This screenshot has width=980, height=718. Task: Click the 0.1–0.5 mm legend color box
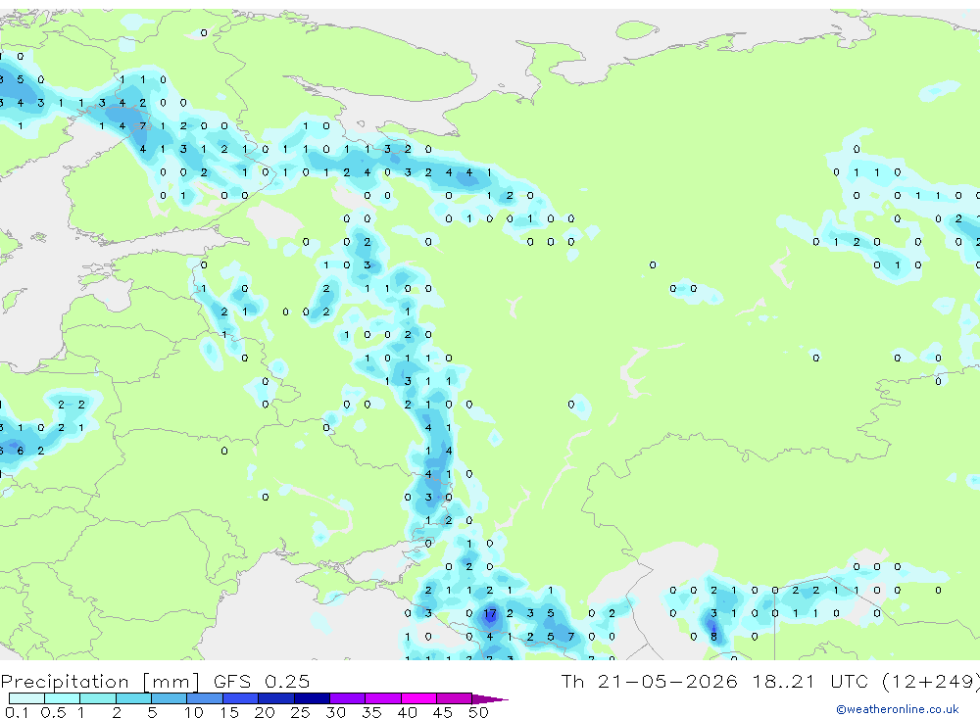click(26, 698)
